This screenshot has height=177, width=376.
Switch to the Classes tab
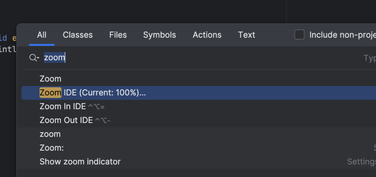(78, 35)
